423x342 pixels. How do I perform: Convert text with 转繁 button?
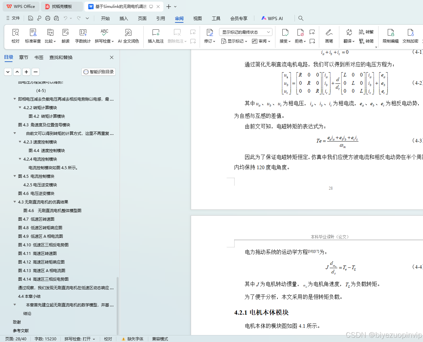coord(366,32)
